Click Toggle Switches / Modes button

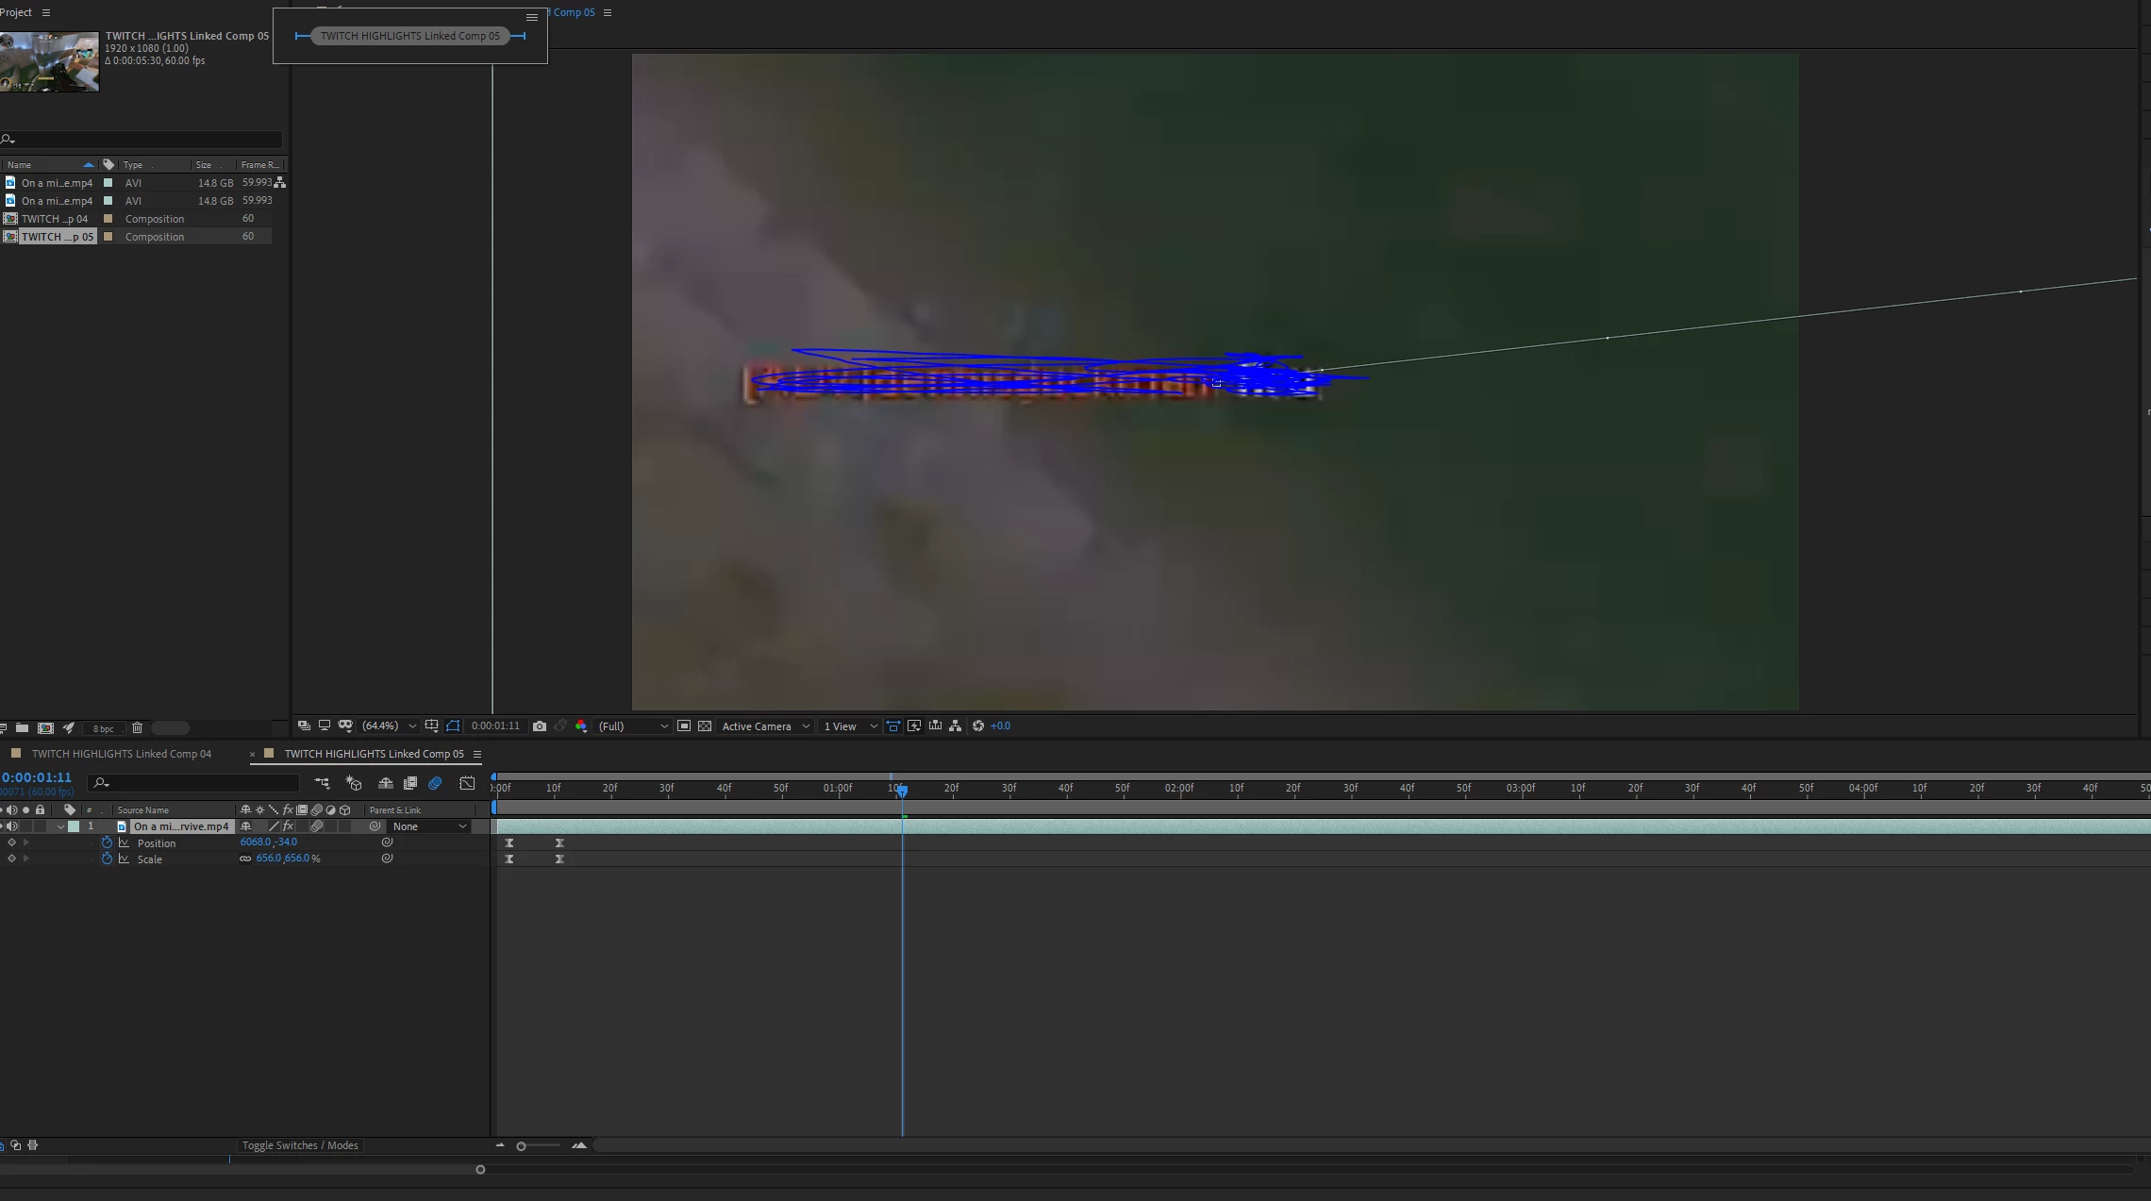click(x=300, y=1145)
